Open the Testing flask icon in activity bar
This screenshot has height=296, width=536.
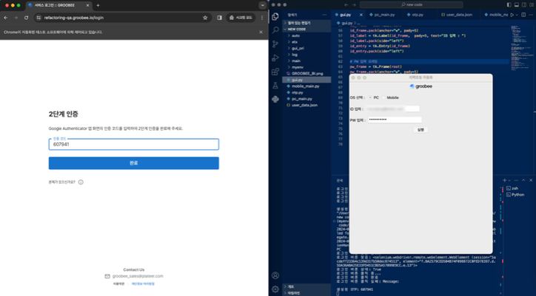[275, 86]
